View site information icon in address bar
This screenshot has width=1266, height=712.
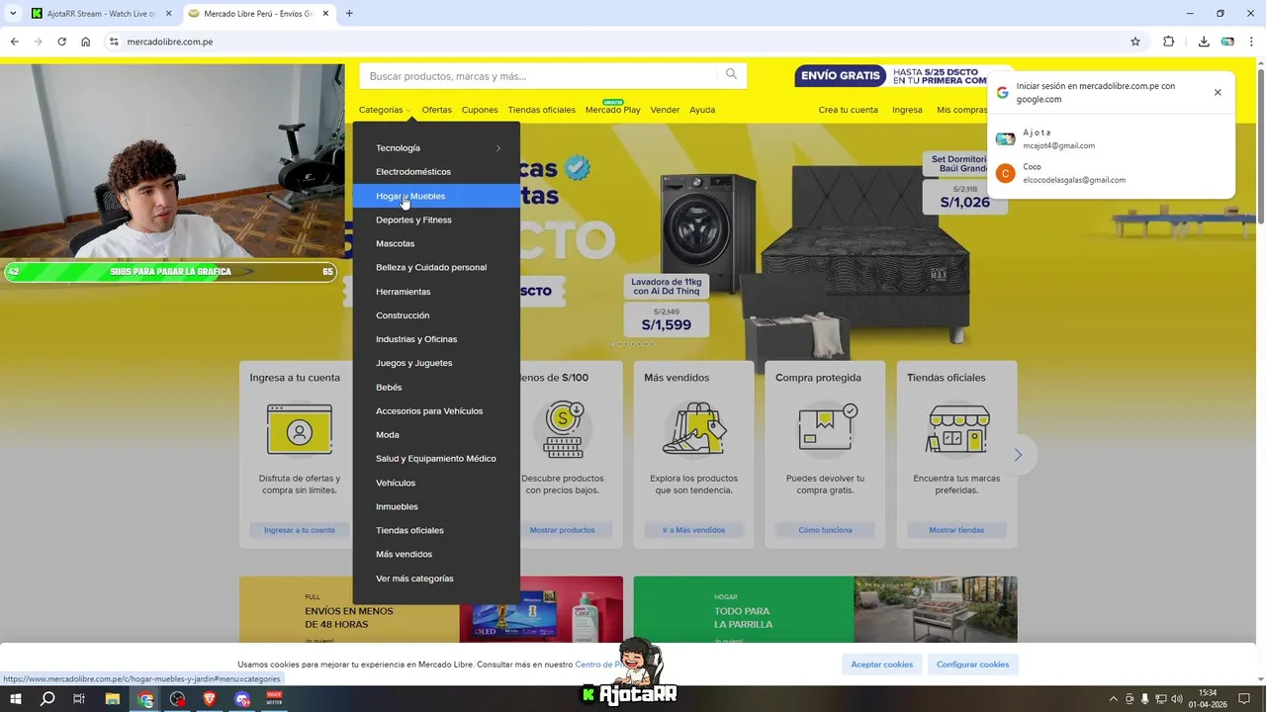114,42
